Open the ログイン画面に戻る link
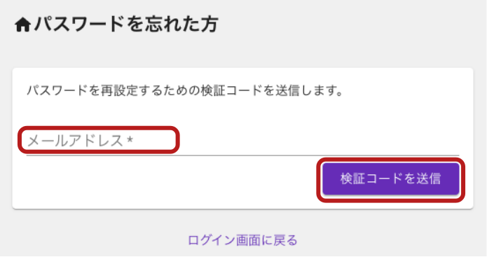 [242, 240]
